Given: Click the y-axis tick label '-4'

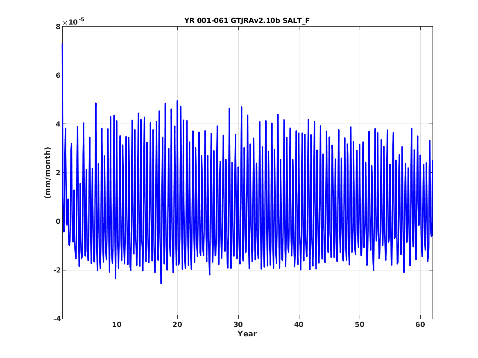Looking at the screenshot, I should pos(57,319).
